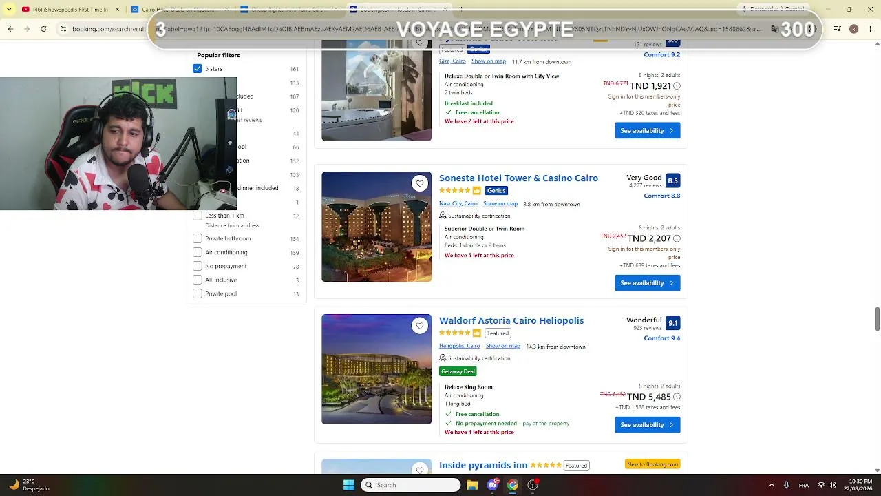Click the microphone icon in system tray
Viewport: 881px width, 496px height.
tap(786, 485)
